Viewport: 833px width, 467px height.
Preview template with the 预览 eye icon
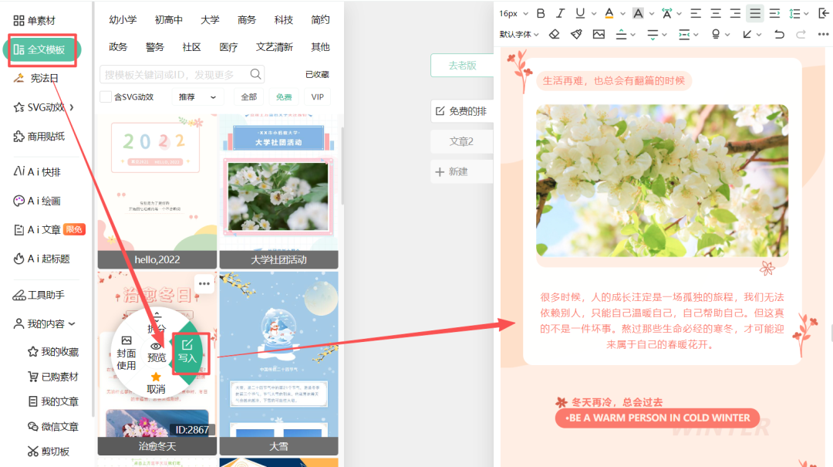157,352
